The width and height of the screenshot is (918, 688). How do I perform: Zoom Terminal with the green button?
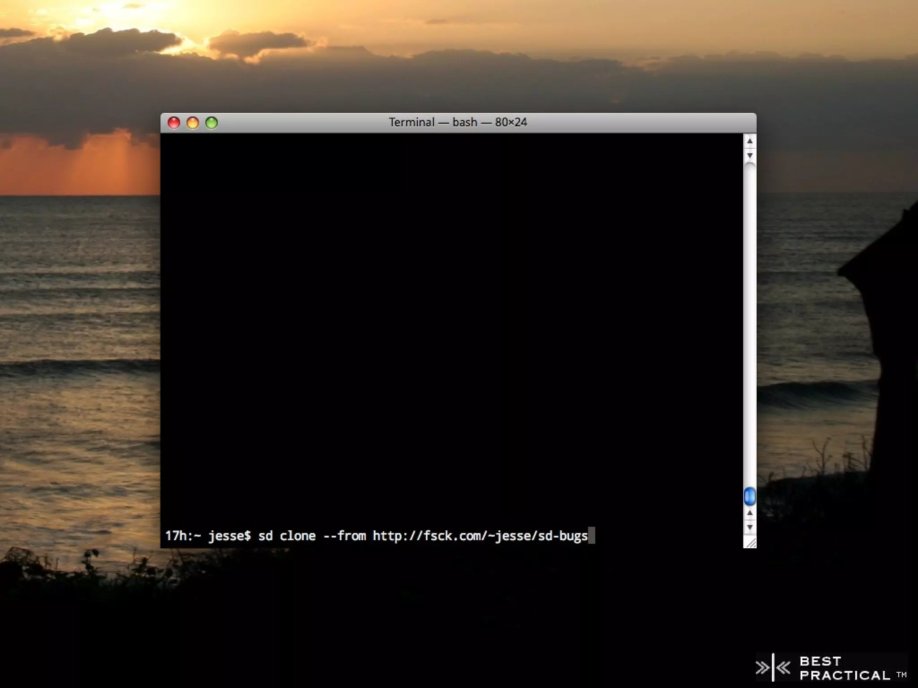coord(212,123)
